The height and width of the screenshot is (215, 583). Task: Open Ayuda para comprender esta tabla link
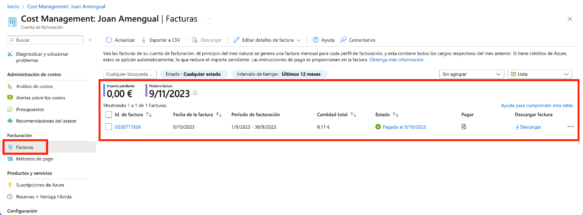537,105
